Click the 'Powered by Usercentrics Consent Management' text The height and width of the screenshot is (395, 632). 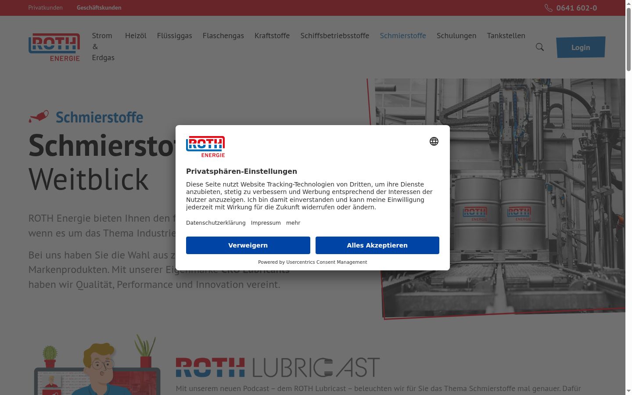(x=312, y=262)
